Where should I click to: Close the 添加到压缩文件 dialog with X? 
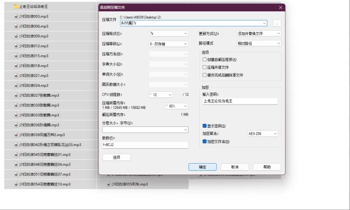(x=280, y=7)
